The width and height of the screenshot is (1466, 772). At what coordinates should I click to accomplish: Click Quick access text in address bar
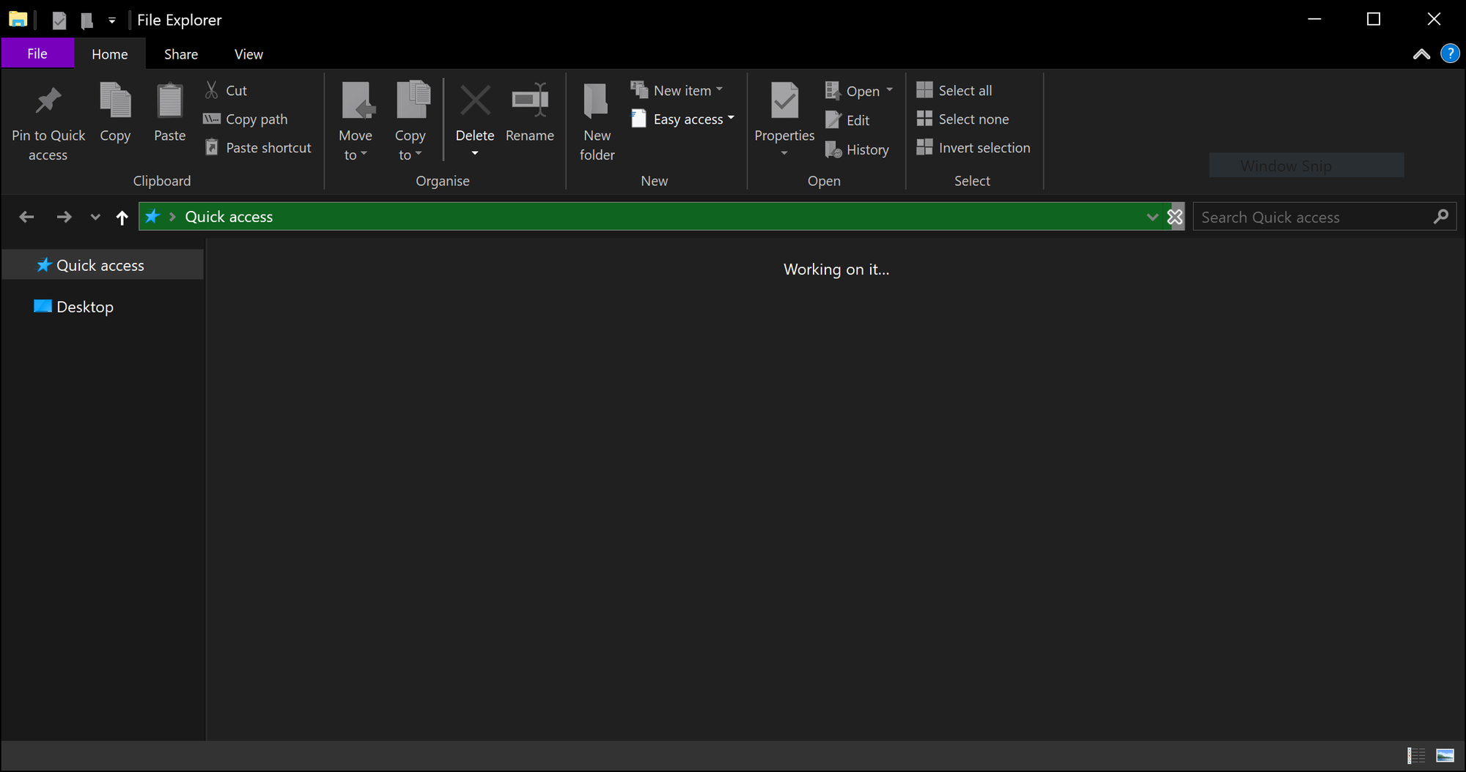point(229,217)
